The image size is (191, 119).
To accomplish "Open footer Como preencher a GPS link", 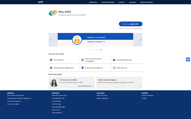I will 58,98.
